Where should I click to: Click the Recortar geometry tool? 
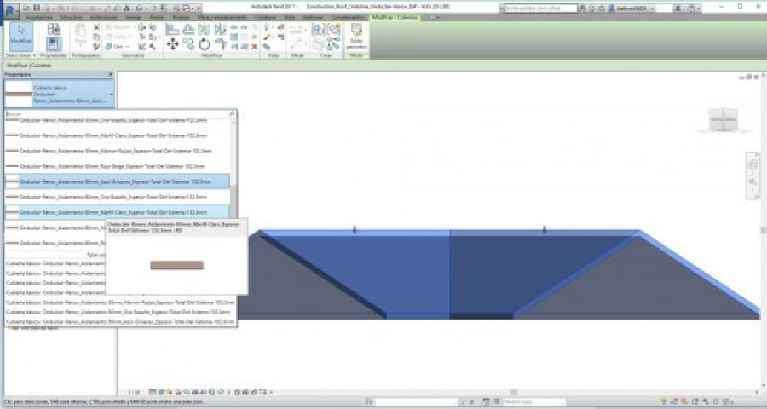coord(118,27)
